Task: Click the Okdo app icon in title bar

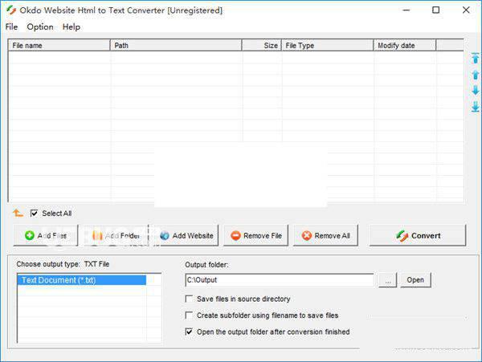Action: (x=10, y=10)
